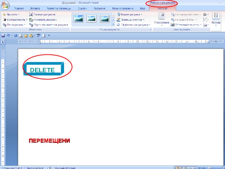Click the Русский language status entry

(65, 168)
